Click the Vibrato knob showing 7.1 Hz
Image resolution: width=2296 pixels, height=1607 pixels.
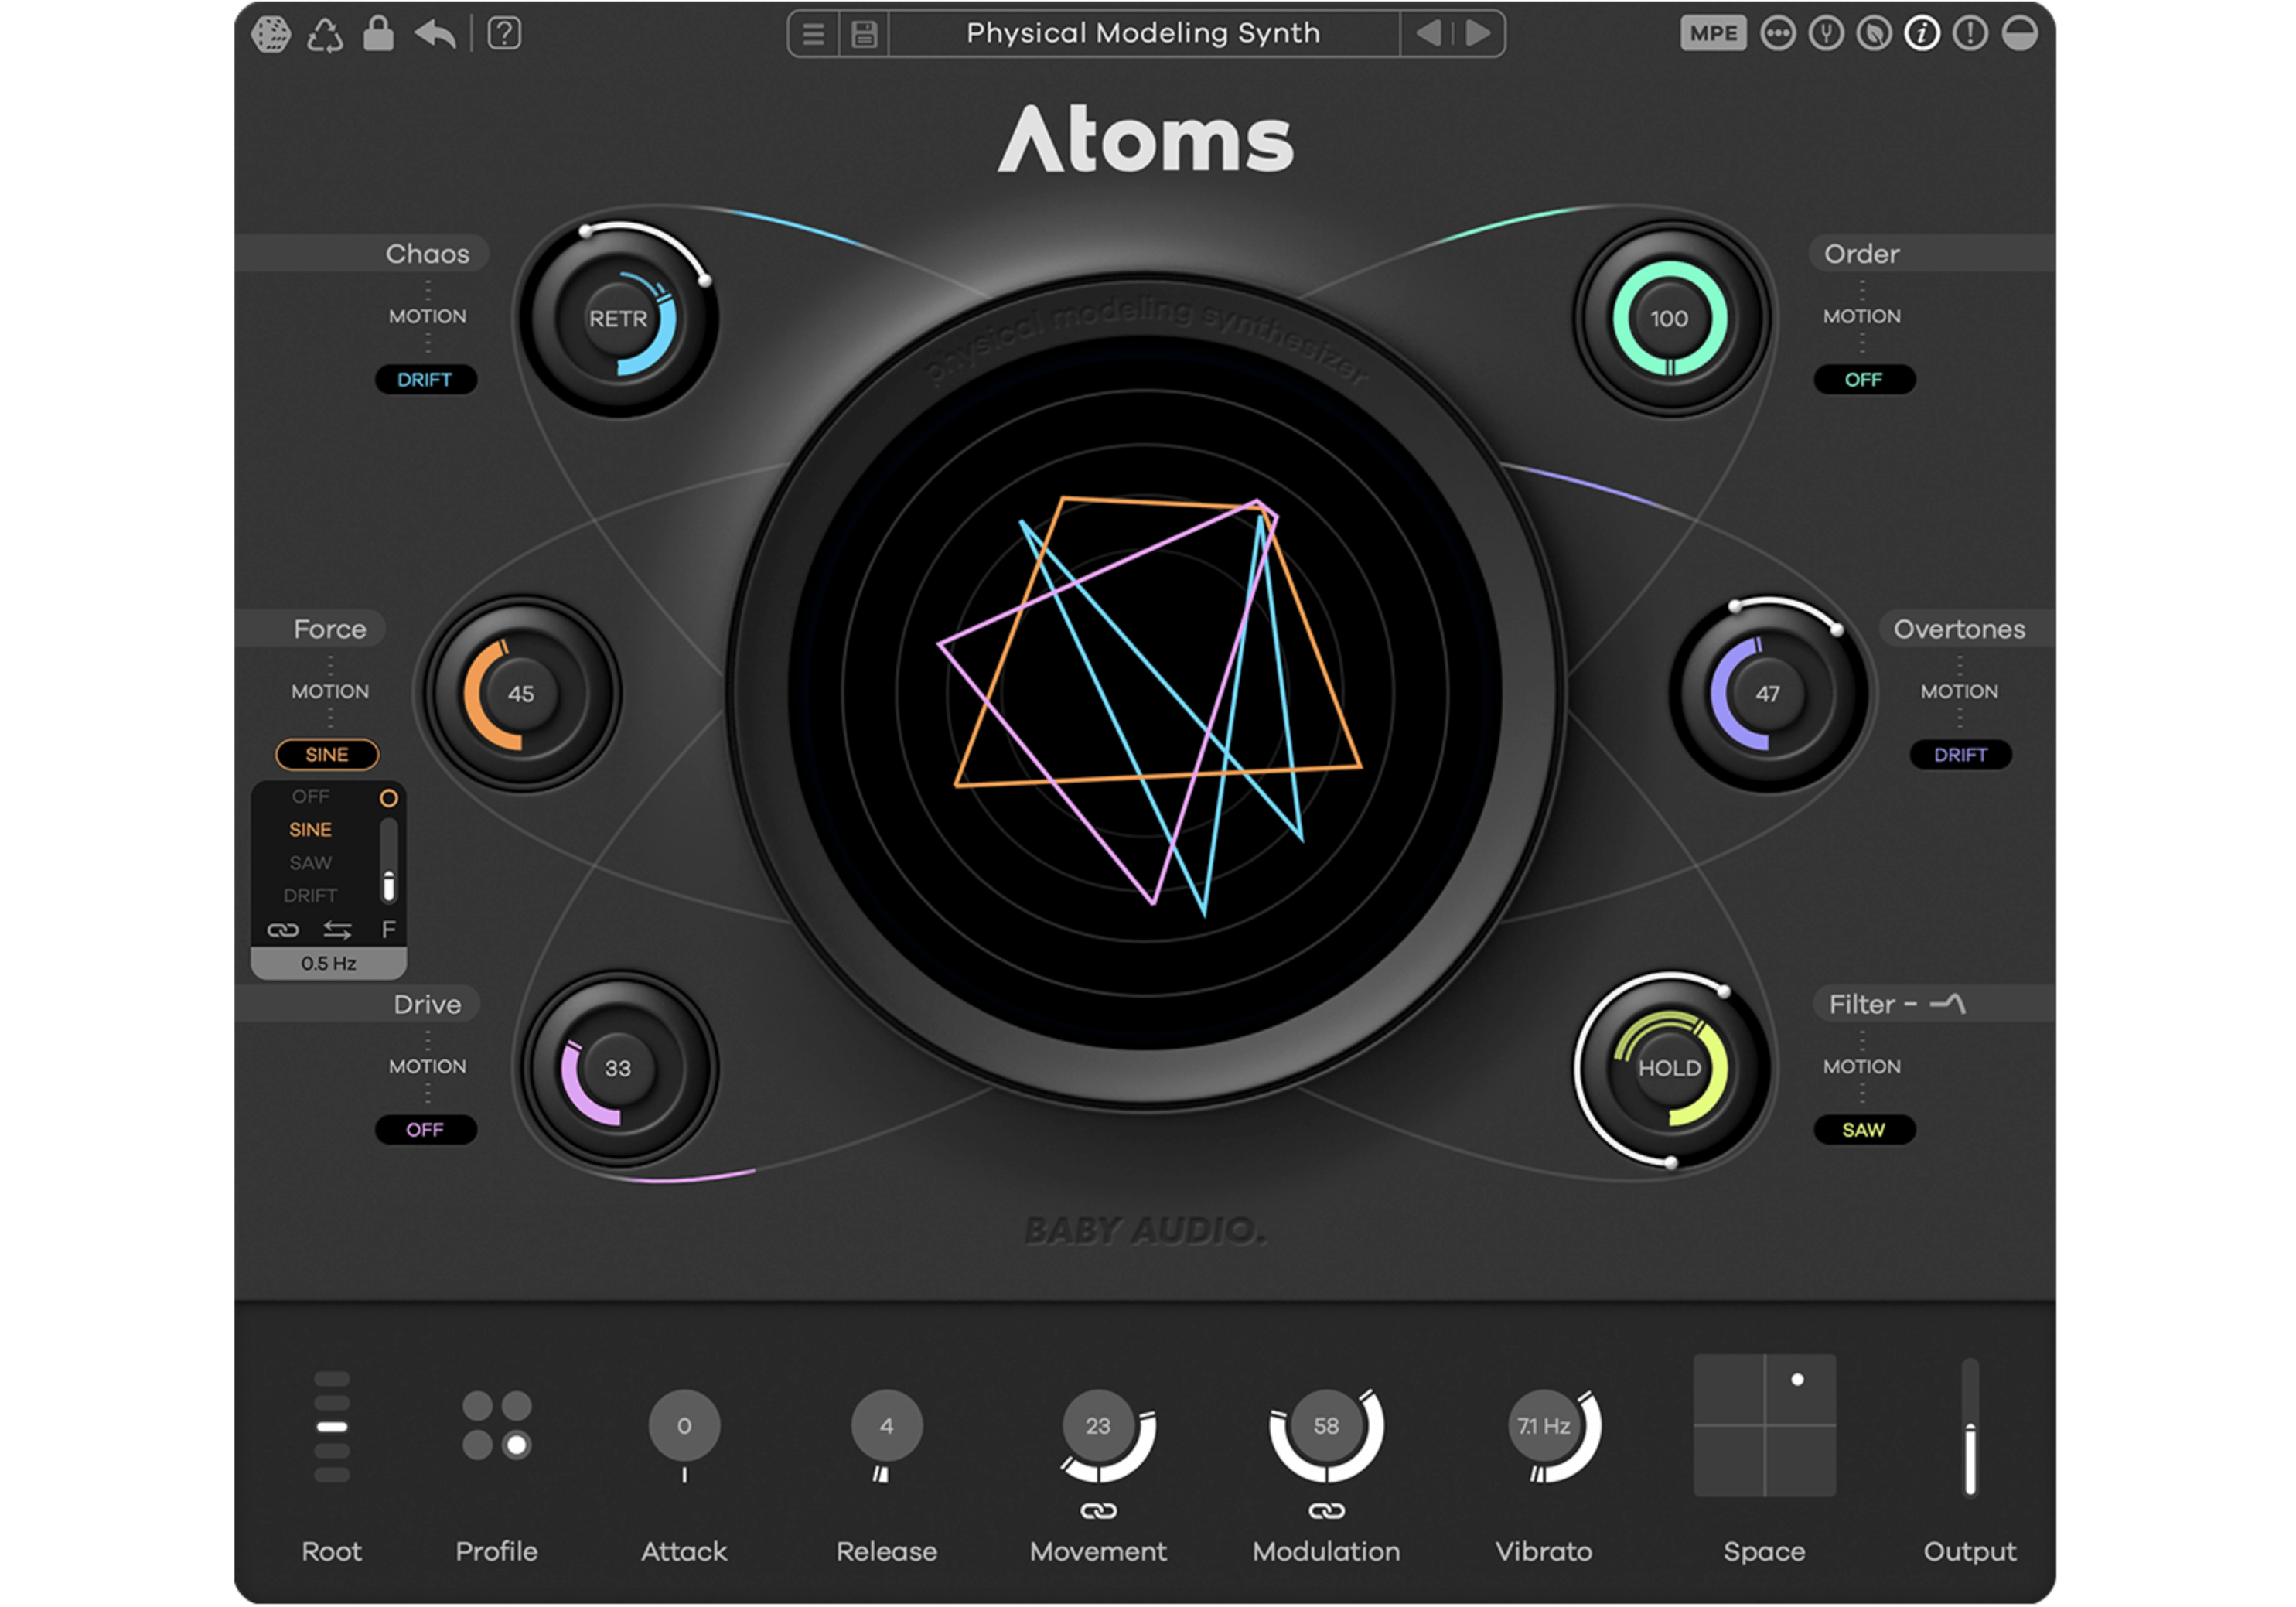click(1545, 1427)
